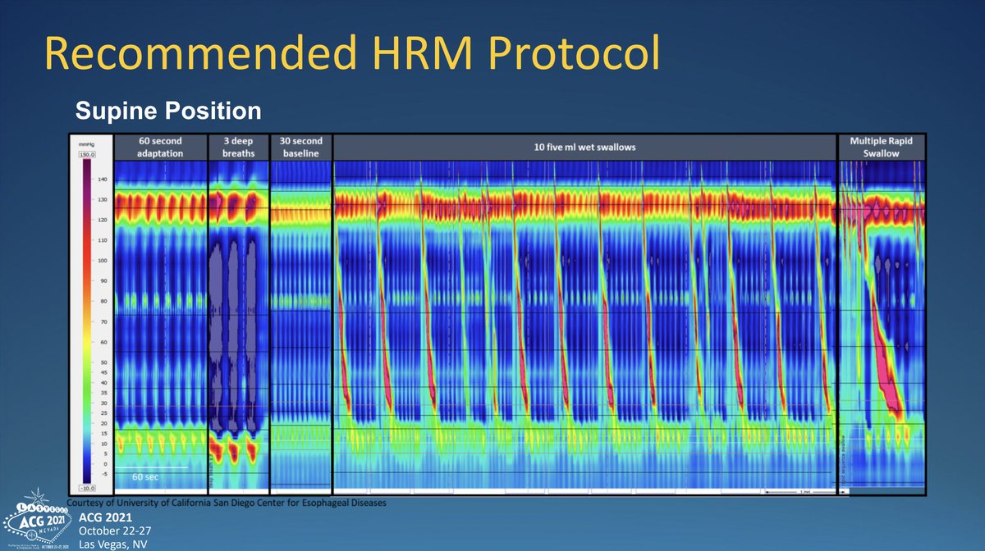This screenshot has width=985, height=551.
Task: Click the 0 tick on pressure scale
Action: (x=105, y=464)
